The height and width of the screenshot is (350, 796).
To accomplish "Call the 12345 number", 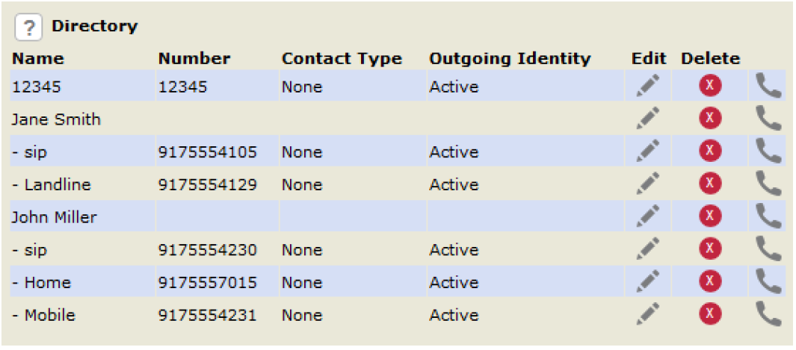I will click(768, 86).
